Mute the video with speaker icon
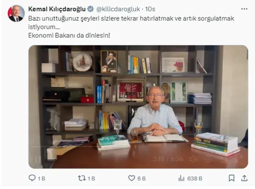 pos(193,159)
